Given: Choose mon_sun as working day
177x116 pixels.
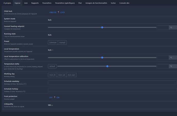Looking at the screenshot, I should [x=71, y=75].
